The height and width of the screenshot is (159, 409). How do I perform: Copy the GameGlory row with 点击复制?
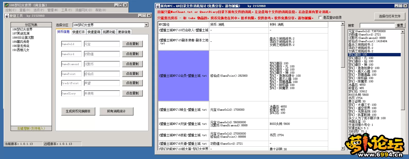coord(132,93)
